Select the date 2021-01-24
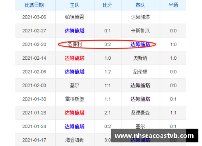 click(34, 126)
